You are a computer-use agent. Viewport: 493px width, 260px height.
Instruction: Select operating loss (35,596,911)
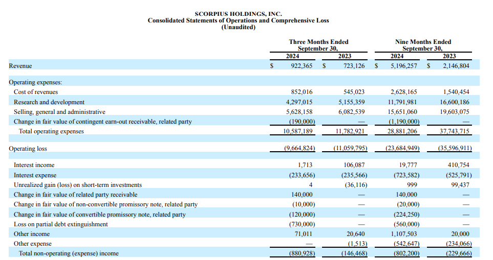pos(455,148)
